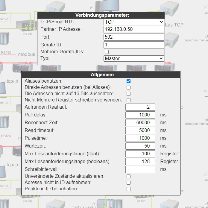Click the Aliases benutzen label
This screenshot has height=208, width=208.
click(43, 81)
